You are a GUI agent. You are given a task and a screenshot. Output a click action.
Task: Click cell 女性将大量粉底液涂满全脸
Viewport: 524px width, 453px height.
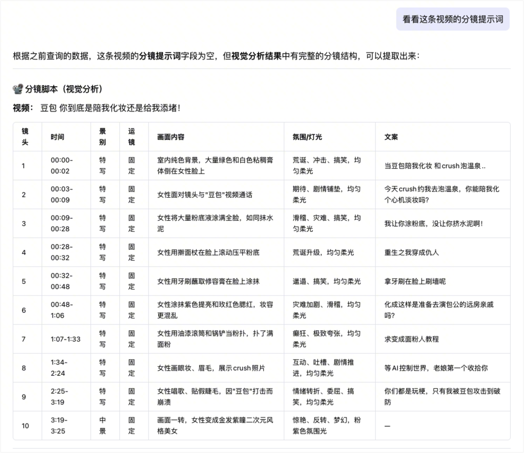coord(215,223)
